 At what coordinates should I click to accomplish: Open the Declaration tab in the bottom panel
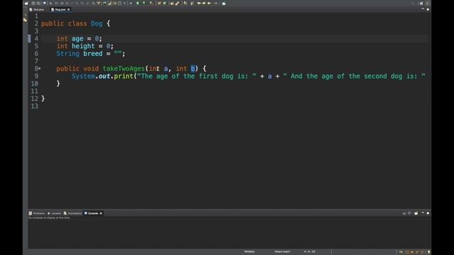pyautogui.click(x=72, y=213)
